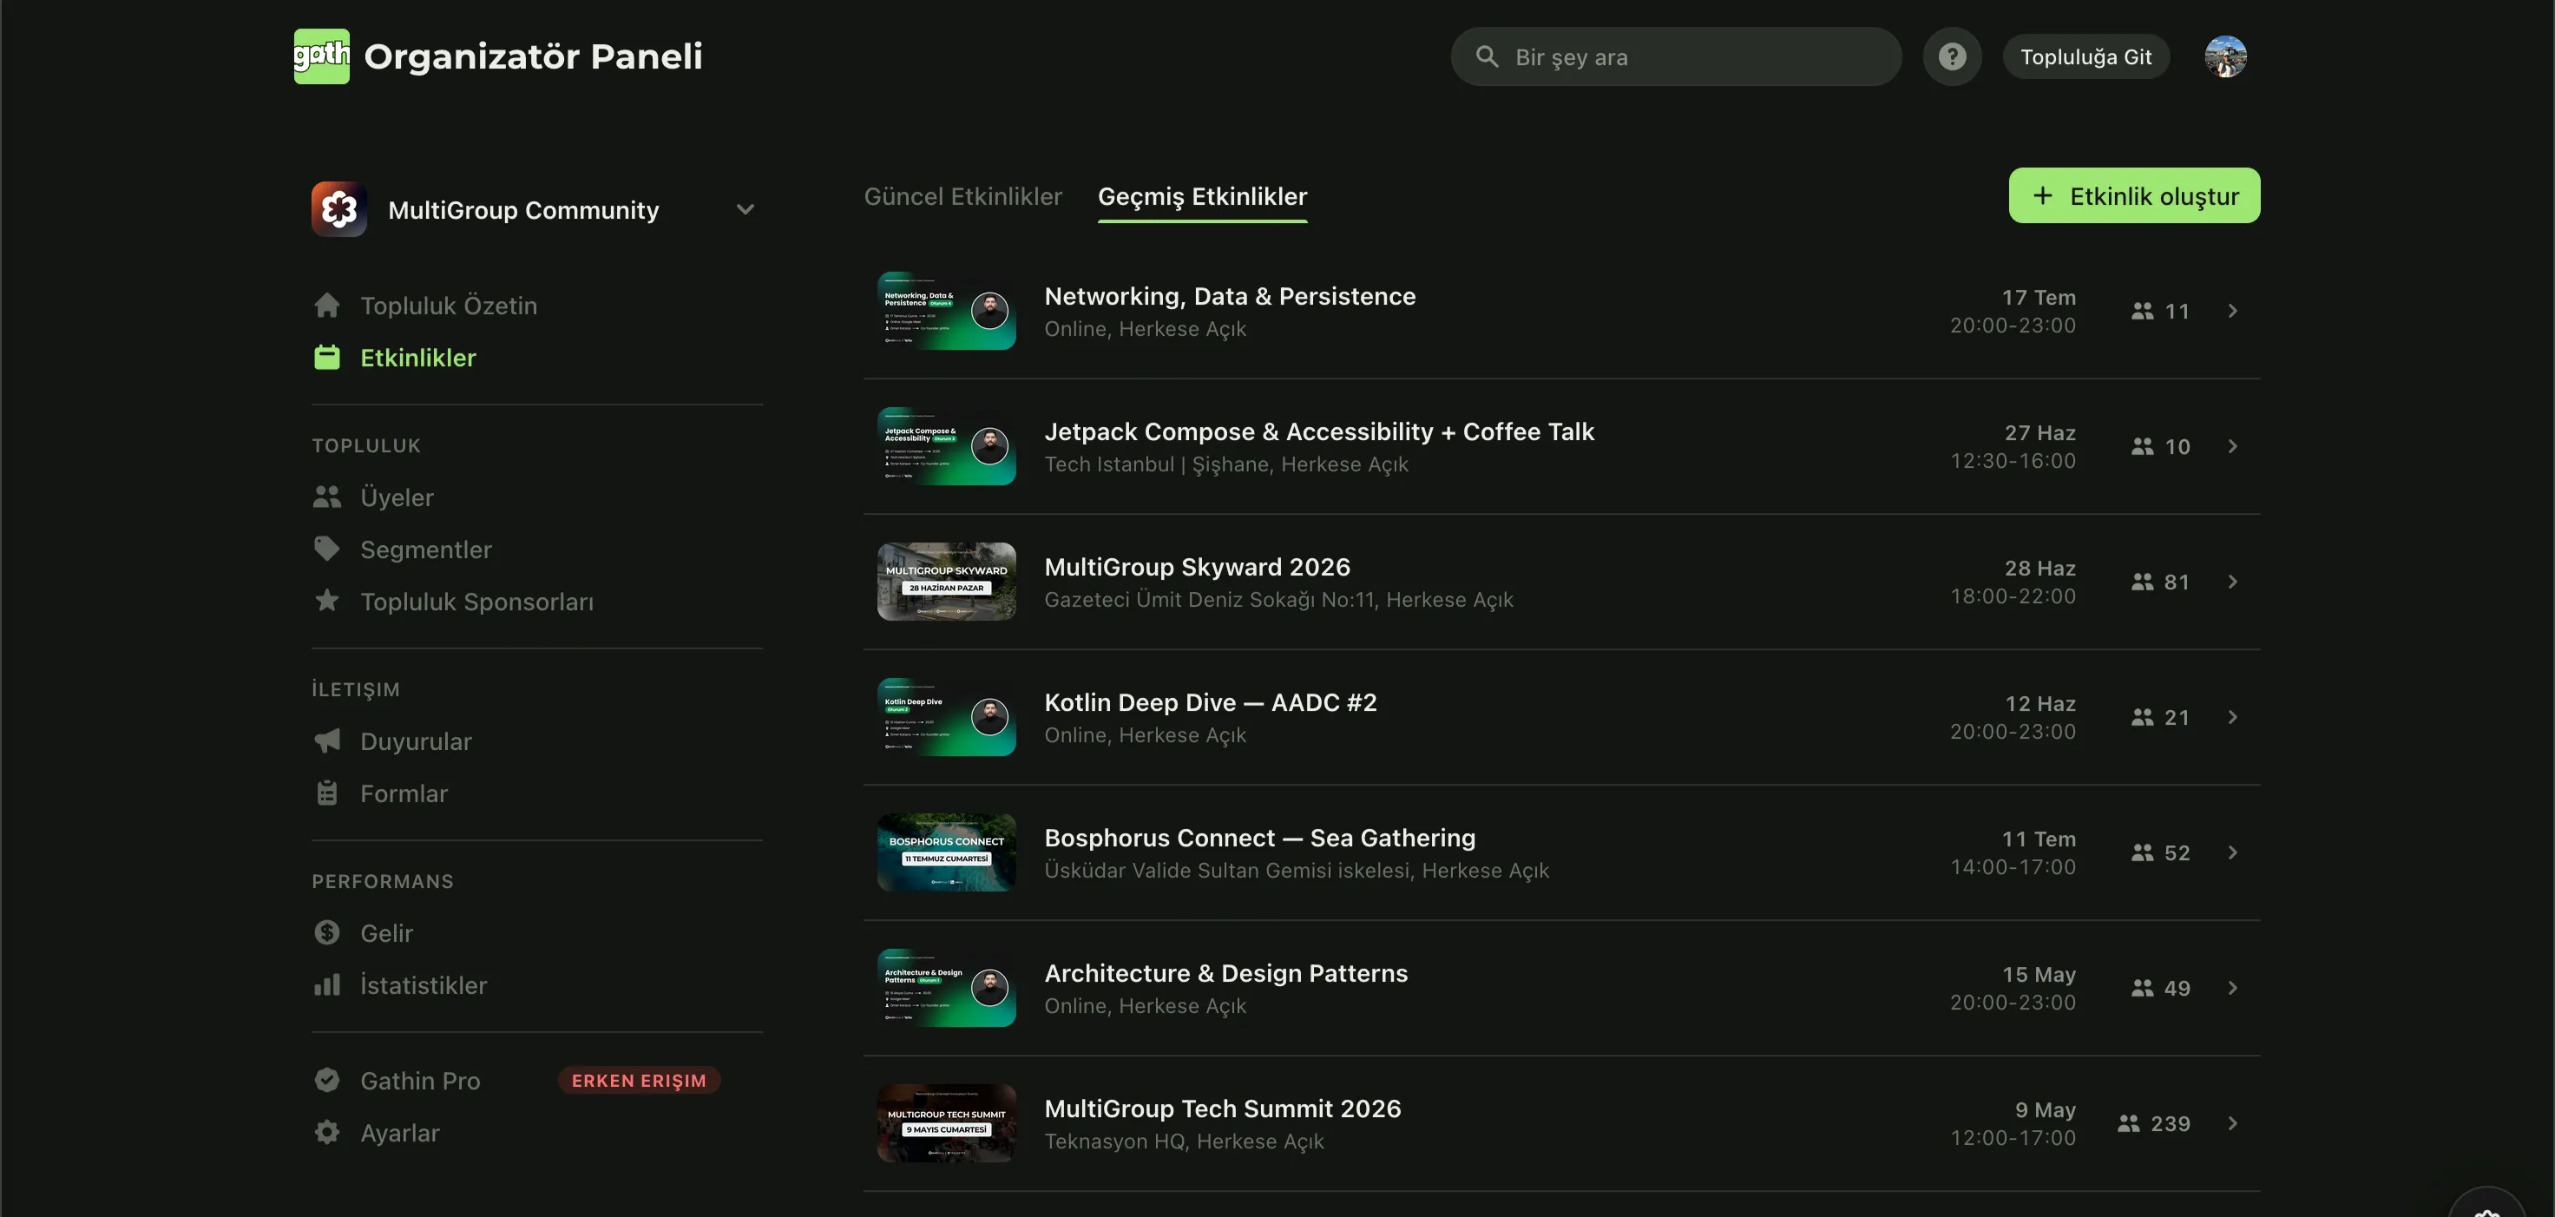The width and height of the screenshot is (2555, 1217).
Task: Click attendee icon on MultiGroup Tech Summit row
Action: click(x=2129, y=1122)
